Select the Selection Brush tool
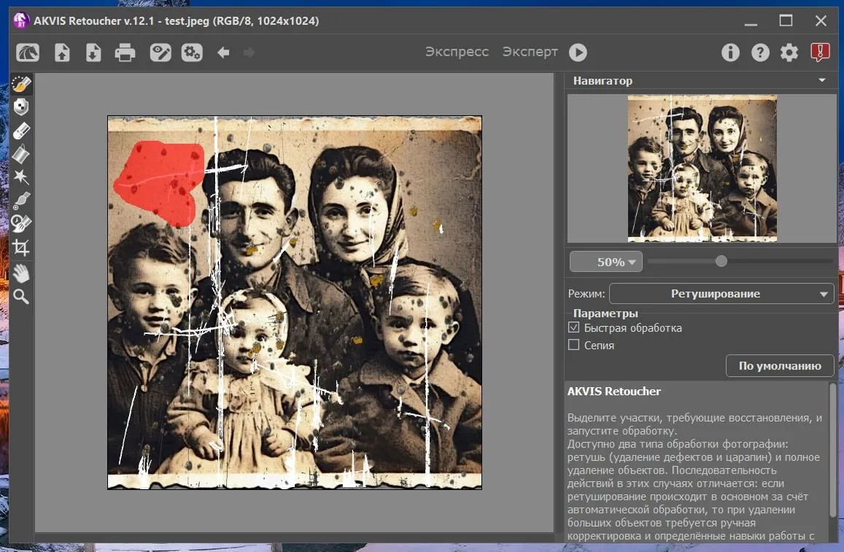The image size is (844, 552). pyautogui.click(x=21, y=84)
